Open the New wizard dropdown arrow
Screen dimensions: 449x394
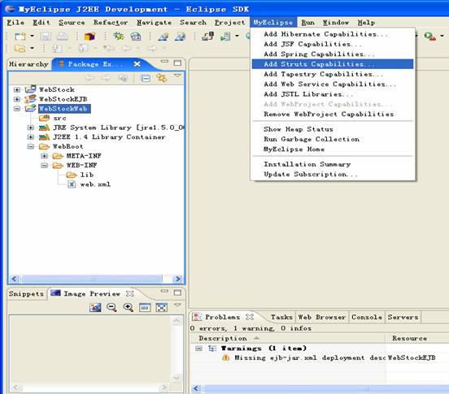pyautogui.click(x=32, y=36)
